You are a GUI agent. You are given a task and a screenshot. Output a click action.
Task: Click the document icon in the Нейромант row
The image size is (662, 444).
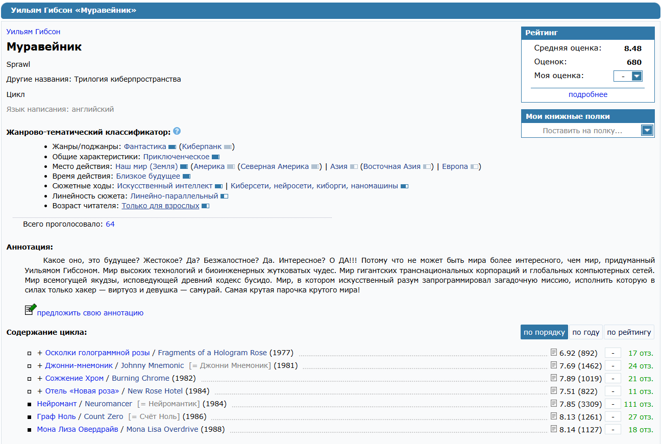pyautogui.click(x=554, y=403)
